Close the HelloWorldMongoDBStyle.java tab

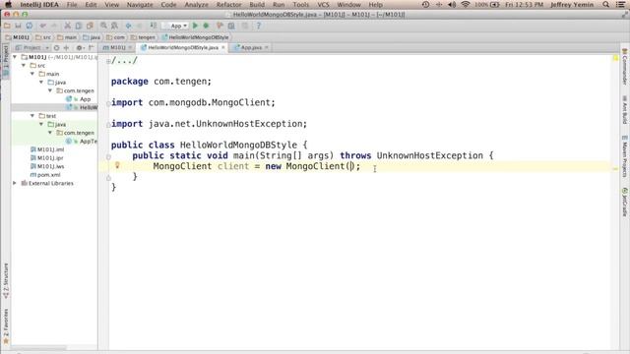tap(223, 48)
